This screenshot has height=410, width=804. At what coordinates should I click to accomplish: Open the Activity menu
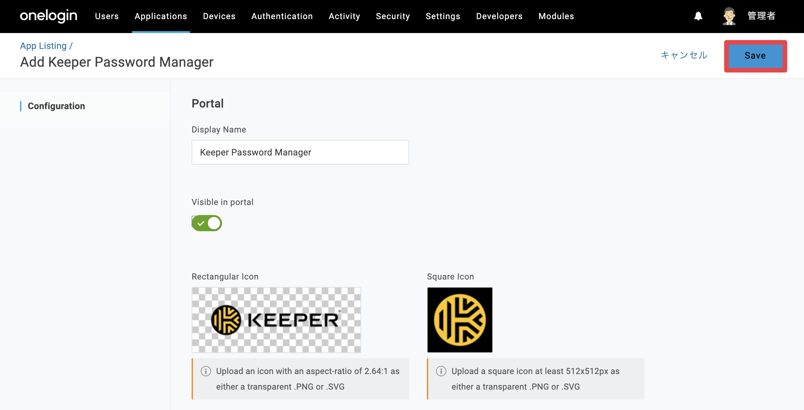(x=344, y=16)
